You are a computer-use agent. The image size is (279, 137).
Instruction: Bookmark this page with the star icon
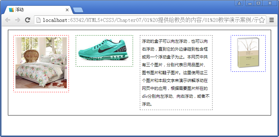point(262,20)
